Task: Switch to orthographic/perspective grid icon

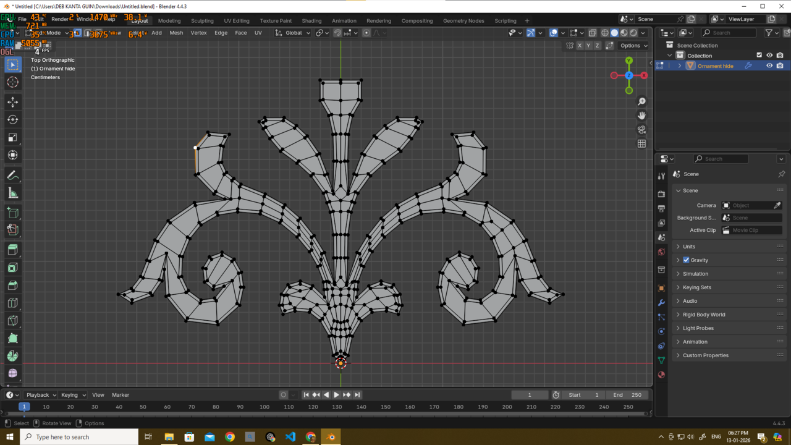Action: (x=641, y=144)
